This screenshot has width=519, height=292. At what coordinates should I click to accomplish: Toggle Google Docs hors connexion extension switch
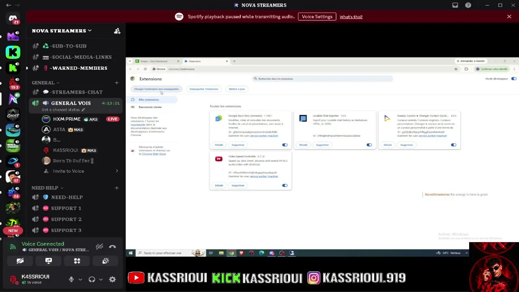pos(285,145)
